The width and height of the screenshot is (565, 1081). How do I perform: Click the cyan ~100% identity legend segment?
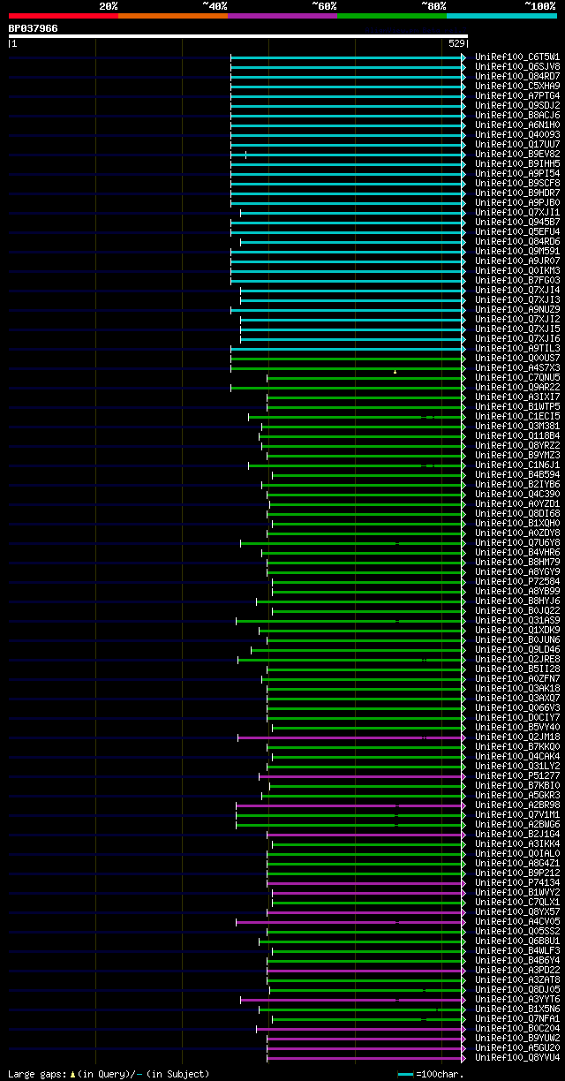tap(501, 16)
